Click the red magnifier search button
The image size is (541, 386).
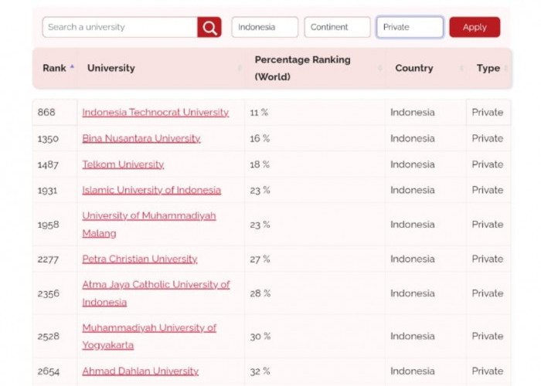click(209, 27)
